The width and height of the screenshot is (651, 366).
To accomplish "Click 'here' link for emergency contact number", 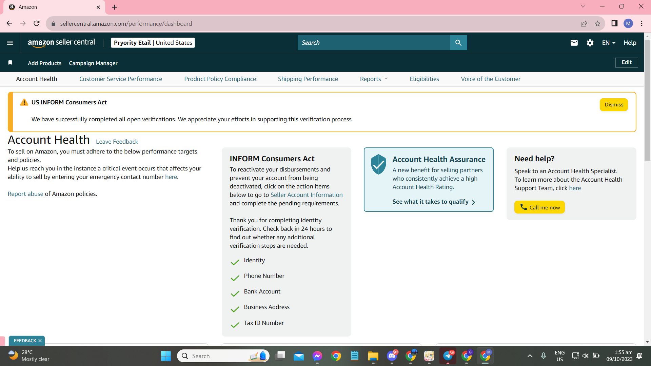I will click(171, 177).
